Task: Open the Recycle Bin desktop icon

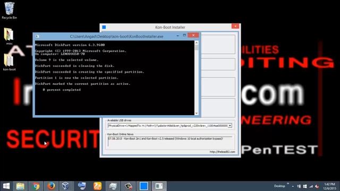Action: pyautogui.click(x=10, y=11)
